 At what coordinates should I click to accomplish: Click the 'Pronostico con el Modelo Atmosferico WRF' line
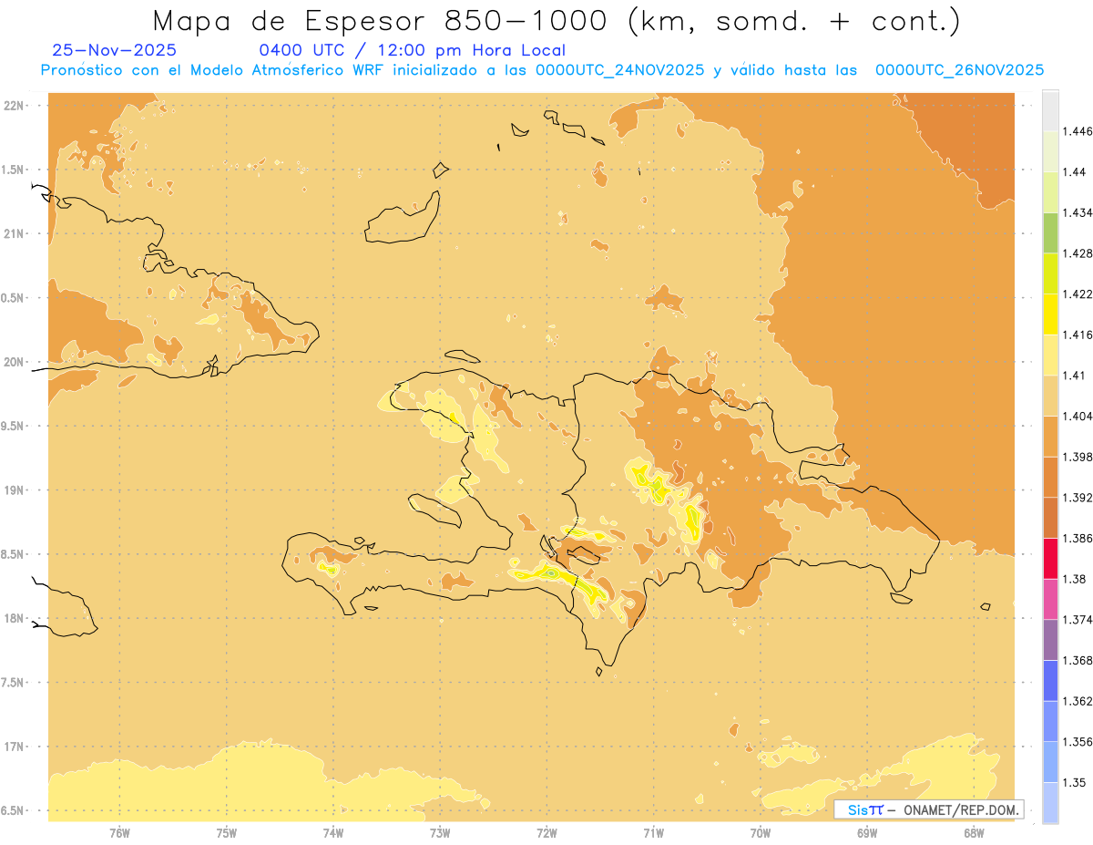(543, 70)
